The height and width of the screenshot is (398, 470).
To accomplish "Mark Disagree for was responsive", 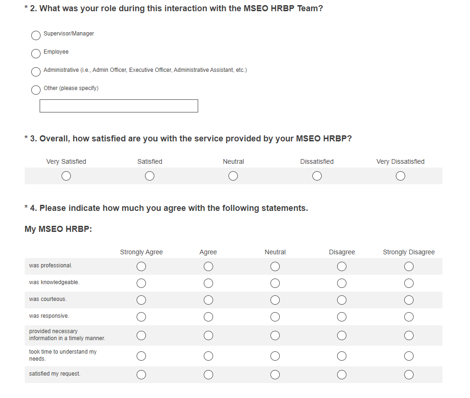I will [342, 317].
